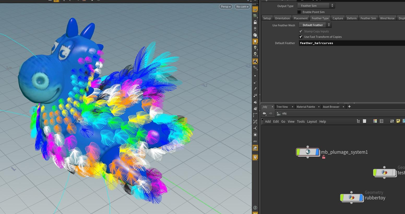The image size is (405, 214).
Task: Switch to the Wind Noise tab
Action: [x=387, y=18]
